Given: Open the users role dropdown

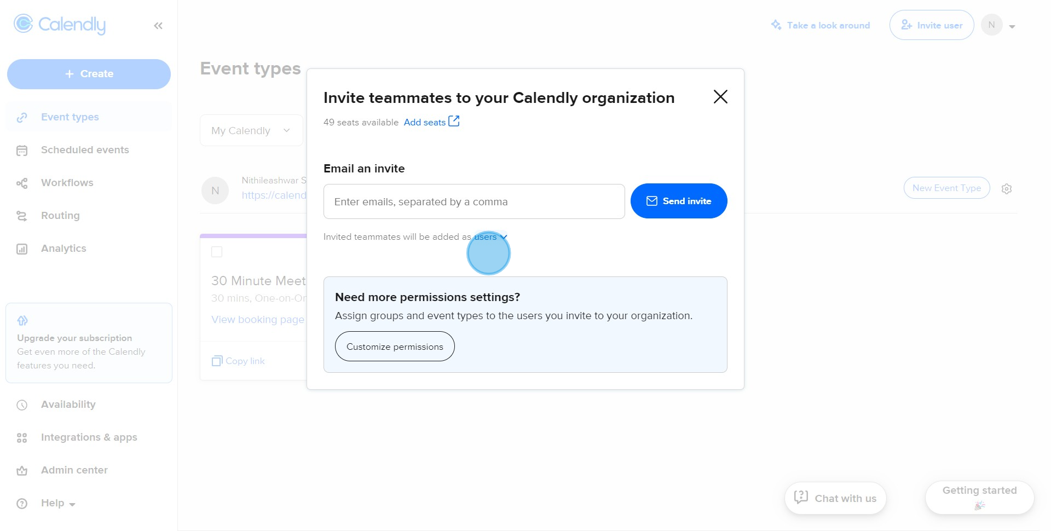Looking at the screenshot, I should [x=490, y=237].
